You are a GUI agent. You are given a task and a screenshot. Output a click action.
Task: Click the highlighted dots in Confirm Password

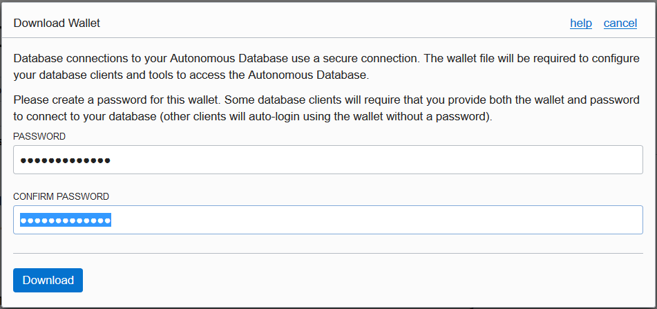click(66, 221)
